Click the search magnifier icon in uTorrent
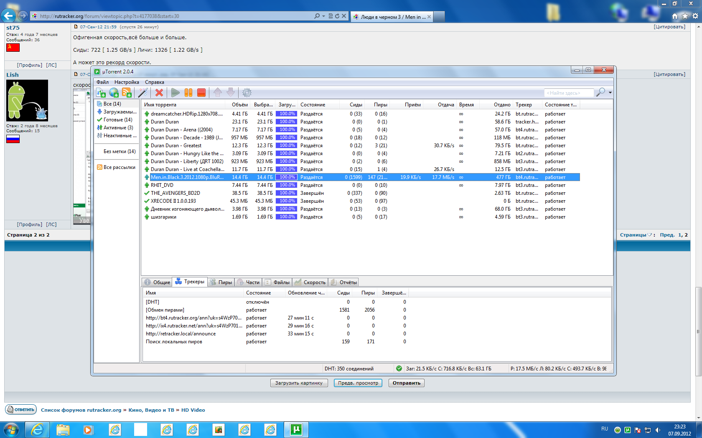The height and width of the screenshot is (438, 702). point(600,92)
